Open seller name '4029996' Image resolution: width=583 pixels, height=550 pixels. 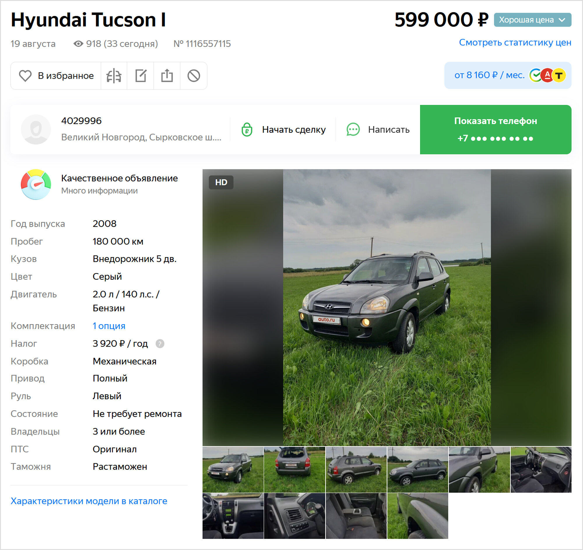point(81,121)
